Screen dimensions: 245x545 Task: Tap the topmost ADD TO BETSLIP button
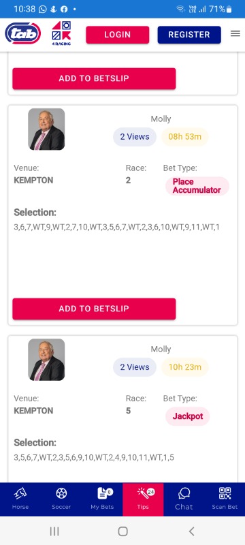(94, 78)
